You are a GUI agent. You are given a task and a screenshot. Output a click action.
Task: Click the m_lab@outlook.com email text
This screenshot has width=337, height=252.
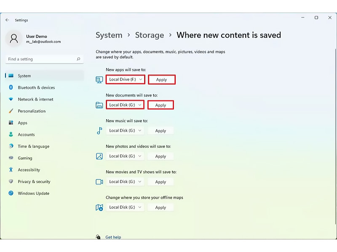(43, 42)
